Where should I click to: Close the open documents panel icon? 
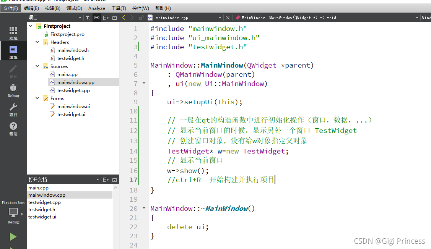[x=115, y=180]
